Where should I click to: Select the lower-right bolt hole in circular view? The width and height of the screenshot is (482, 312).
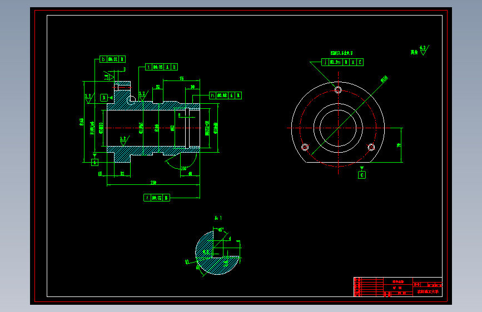[x=371, y=148]
